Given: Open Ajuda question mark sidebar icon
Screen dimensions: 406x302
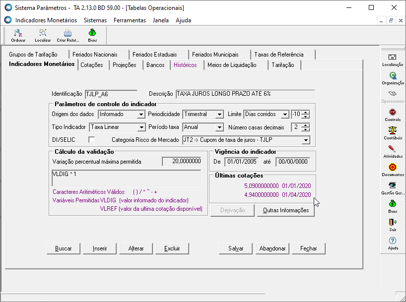Looking at the screenshot, I should coord(393,244).
